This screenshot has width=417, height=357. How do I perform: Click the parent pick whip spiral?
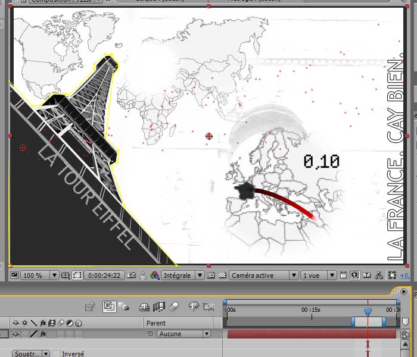click(150, 334)
